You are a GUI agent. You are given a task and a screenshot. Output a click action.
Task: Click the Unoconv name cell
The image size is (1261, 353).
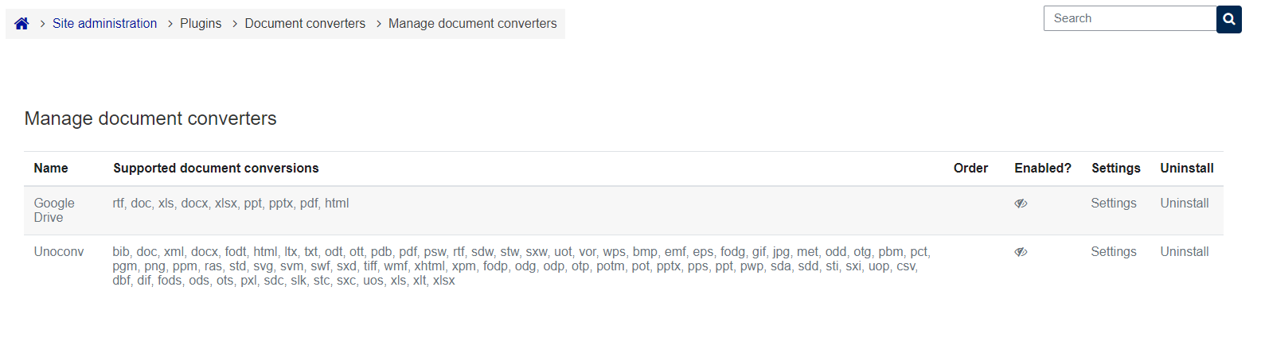pos(59,252)
